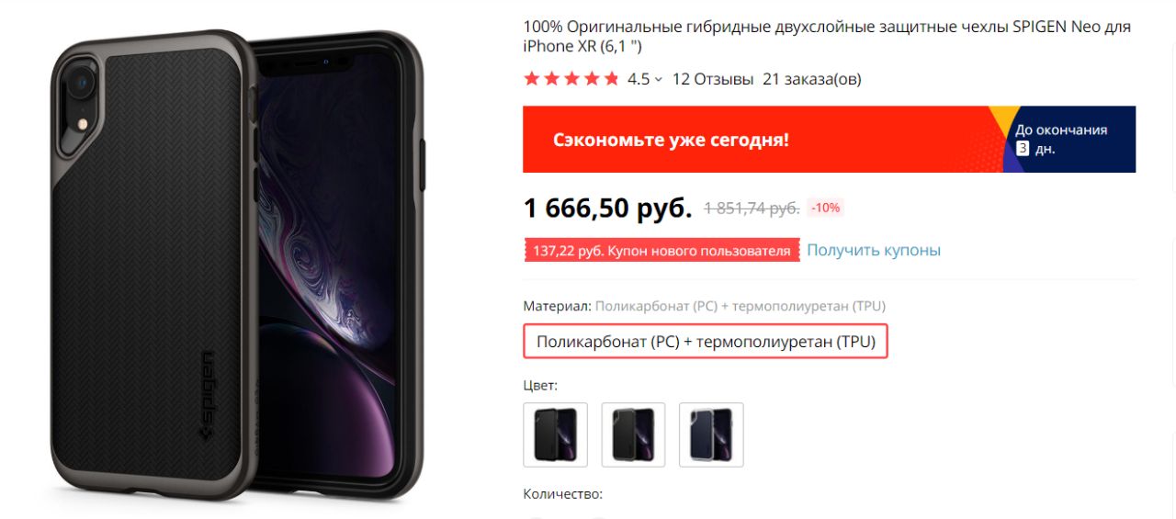Click the 1 666,50 руб. current price
The image size is (1176, 519).
click(608, 209)
